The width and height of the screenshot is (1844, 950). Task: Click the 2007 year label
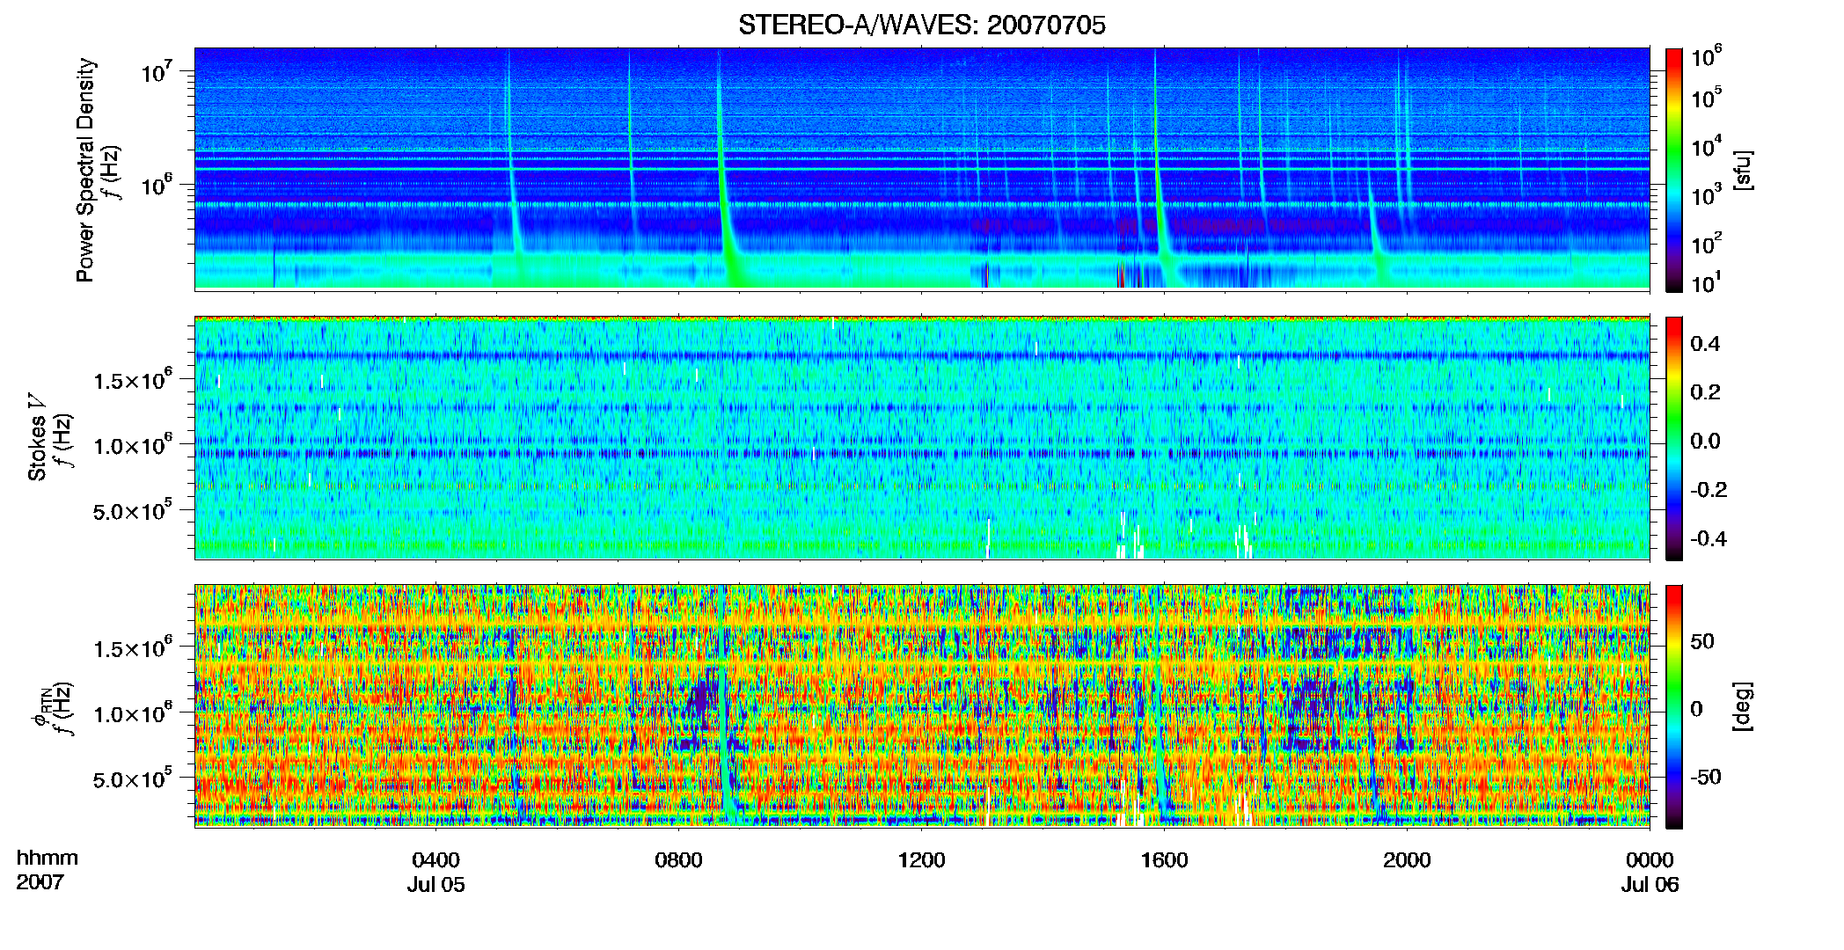click(x=40, y=881)
